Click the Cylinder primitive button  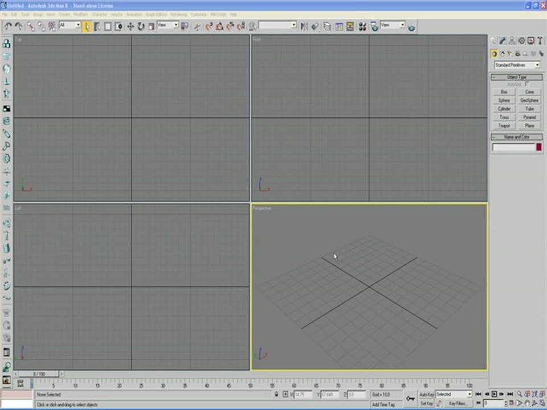[x=504, y=109]
